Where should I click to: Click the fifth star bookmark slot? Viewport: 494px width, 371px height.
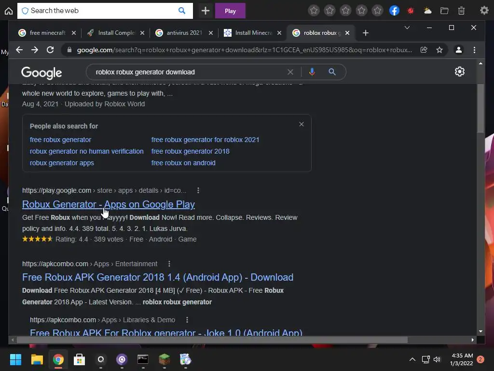[377, 11]
